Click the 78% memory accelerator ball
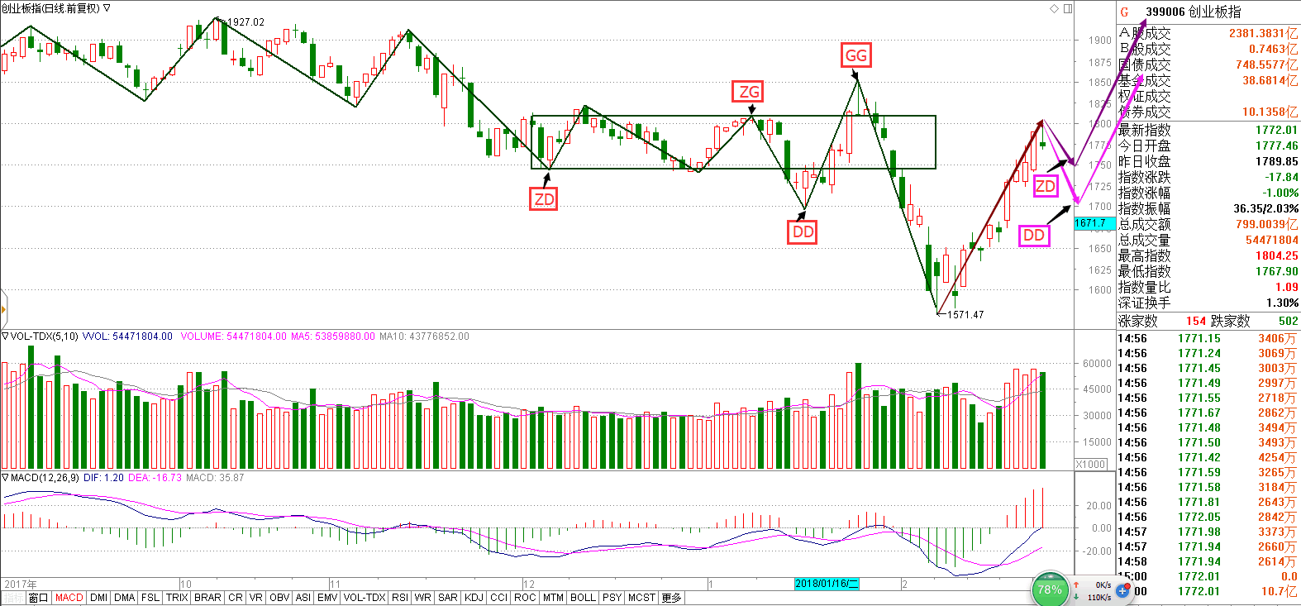The width and height of the screenshot is (1301, 606). click(1050, 589)
